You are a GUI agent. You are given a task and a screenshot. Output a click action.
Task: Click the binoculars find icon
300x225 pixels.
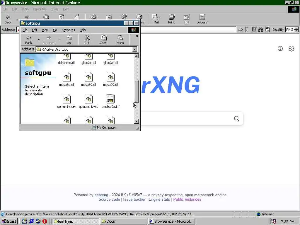click(x=260, y=30)
